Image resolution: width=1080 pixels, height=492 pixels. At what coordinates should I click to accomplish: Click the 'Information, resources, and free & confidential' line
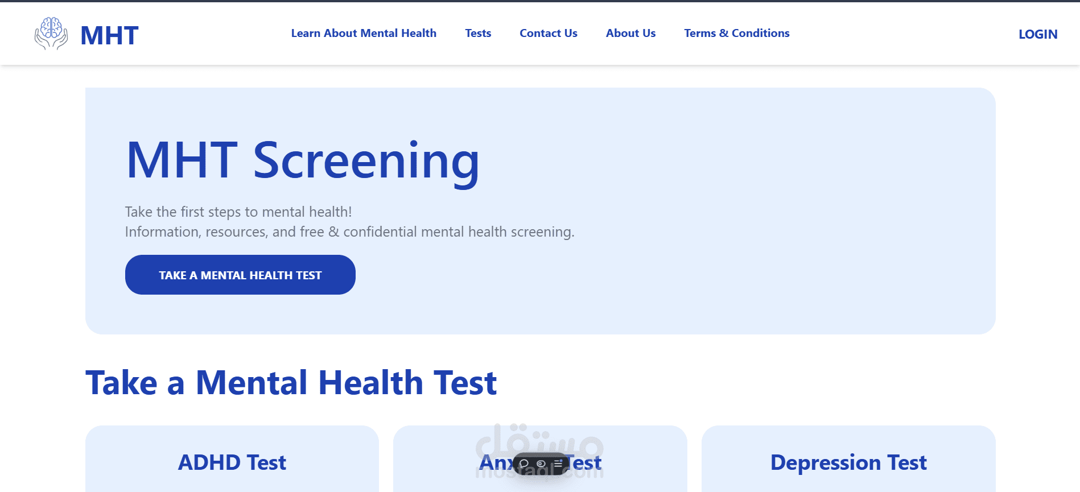[x=349, y=231]
